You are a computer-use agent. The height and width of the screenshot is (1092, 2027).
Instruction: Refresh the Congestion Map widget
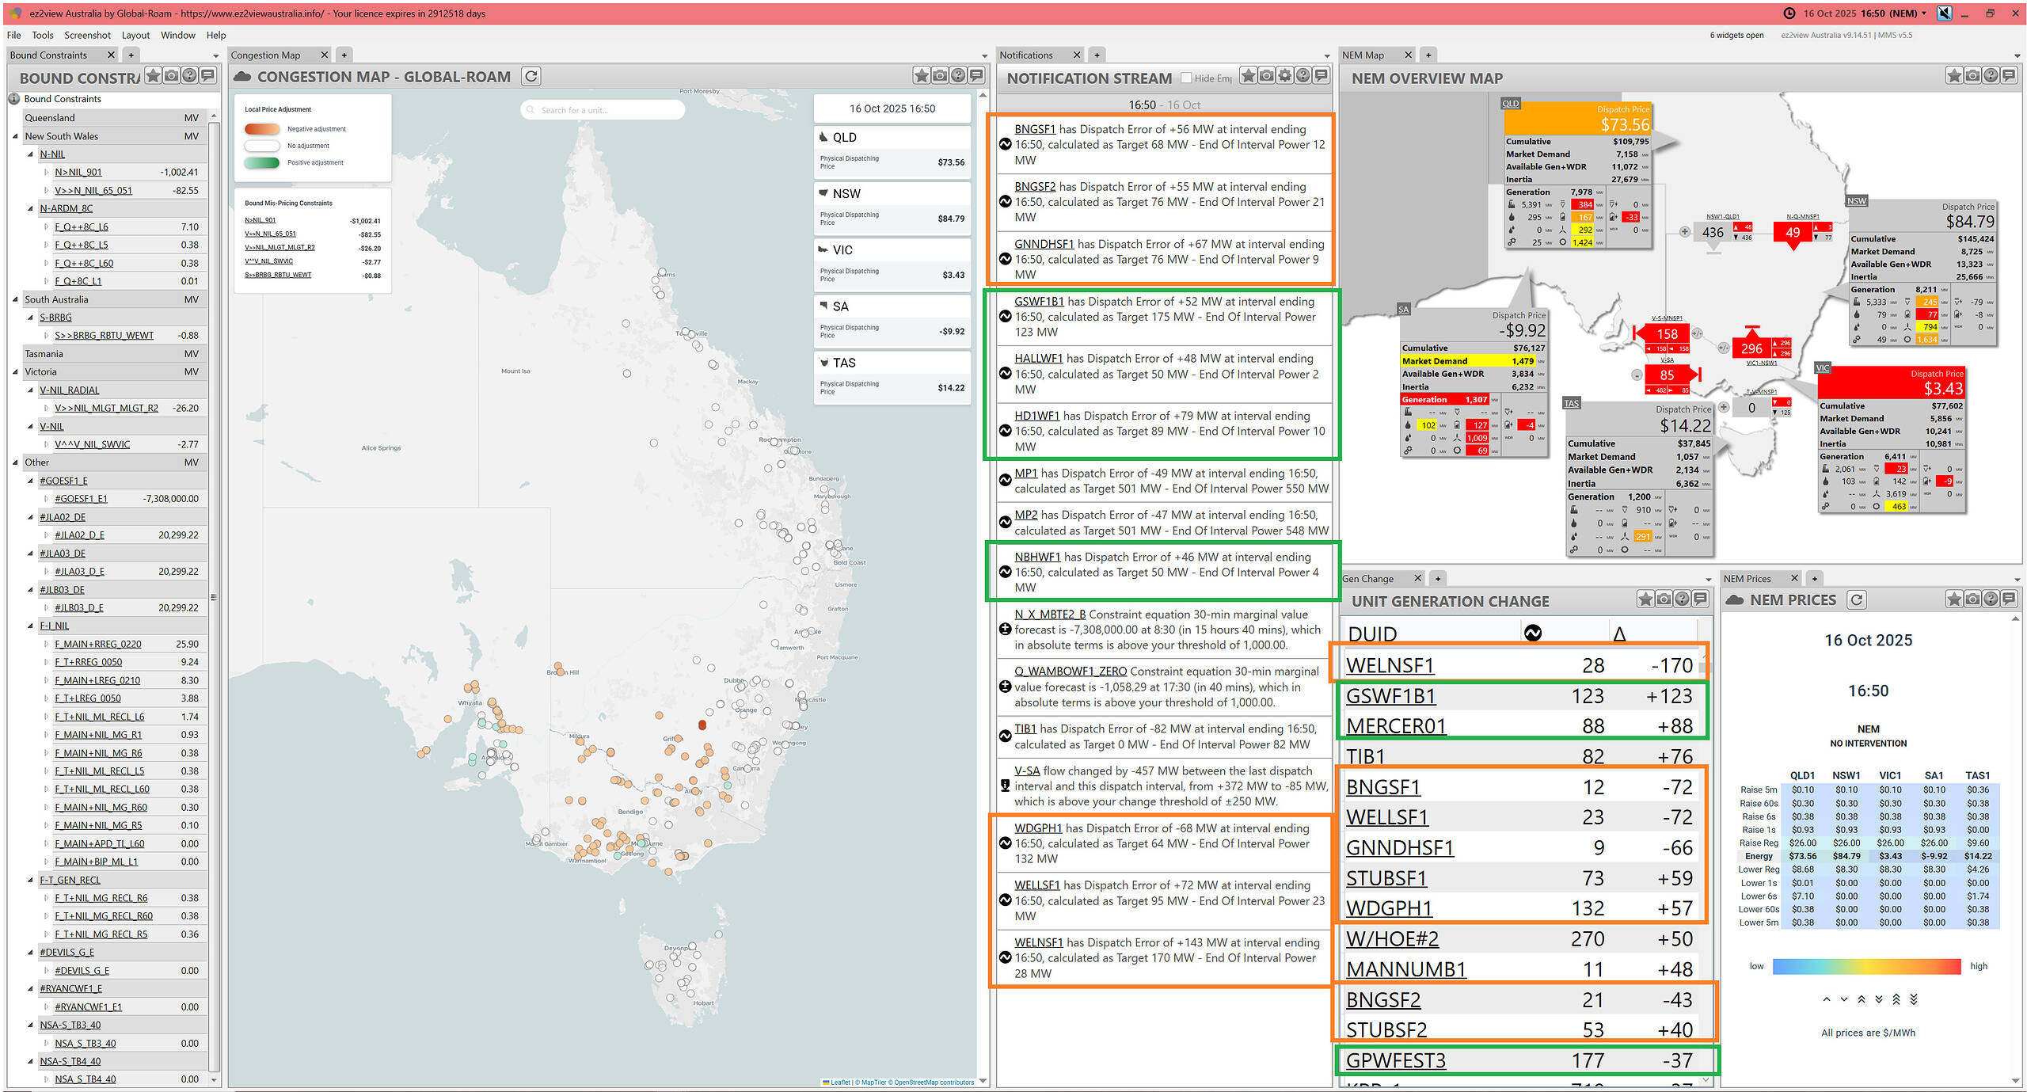click(531, 77)
